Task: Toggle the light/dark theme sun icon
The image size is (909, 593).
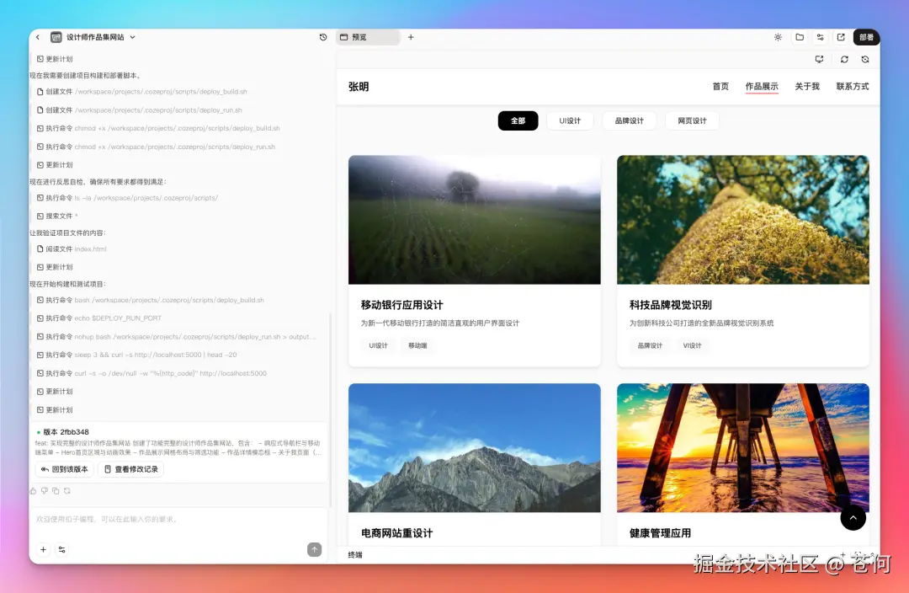Action: [779, 37]
